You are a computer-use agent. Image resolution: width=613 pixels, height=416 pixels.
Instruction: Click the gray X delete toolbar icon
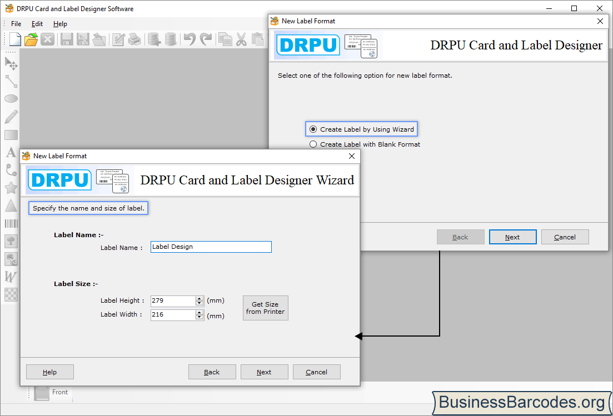47,39
